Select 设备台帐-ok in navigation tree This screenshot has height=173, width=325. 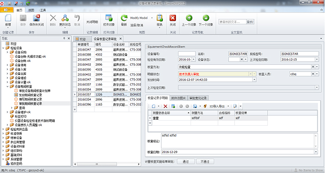click(23, 61)
